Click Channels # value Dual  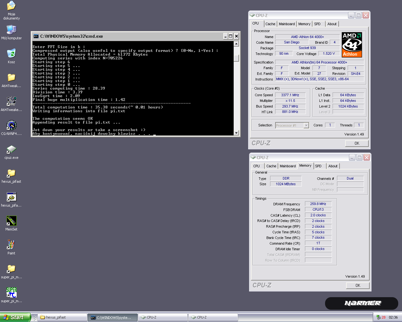[x=350, y=178]
